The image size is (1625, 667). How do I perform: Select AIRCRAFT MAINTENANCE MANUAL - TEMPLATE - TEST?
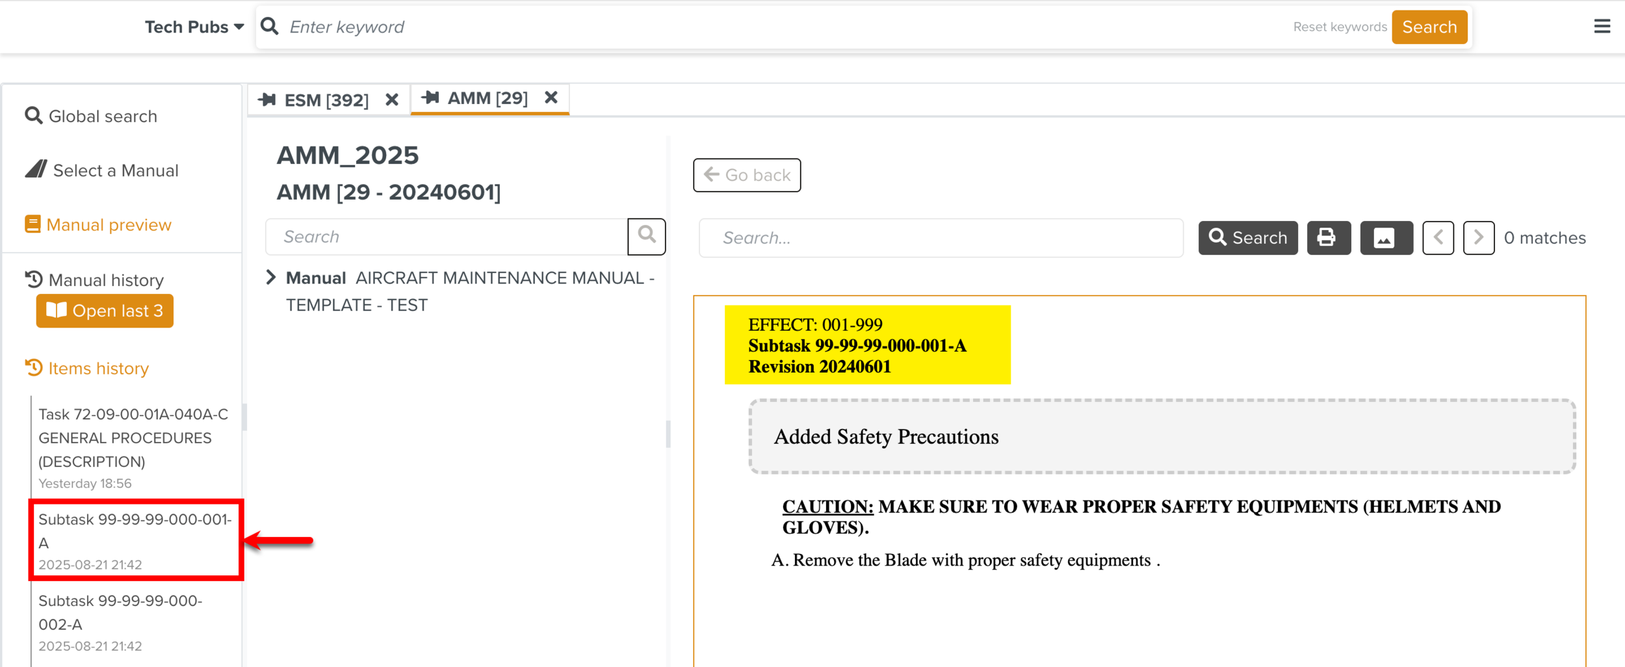[471, 291]
